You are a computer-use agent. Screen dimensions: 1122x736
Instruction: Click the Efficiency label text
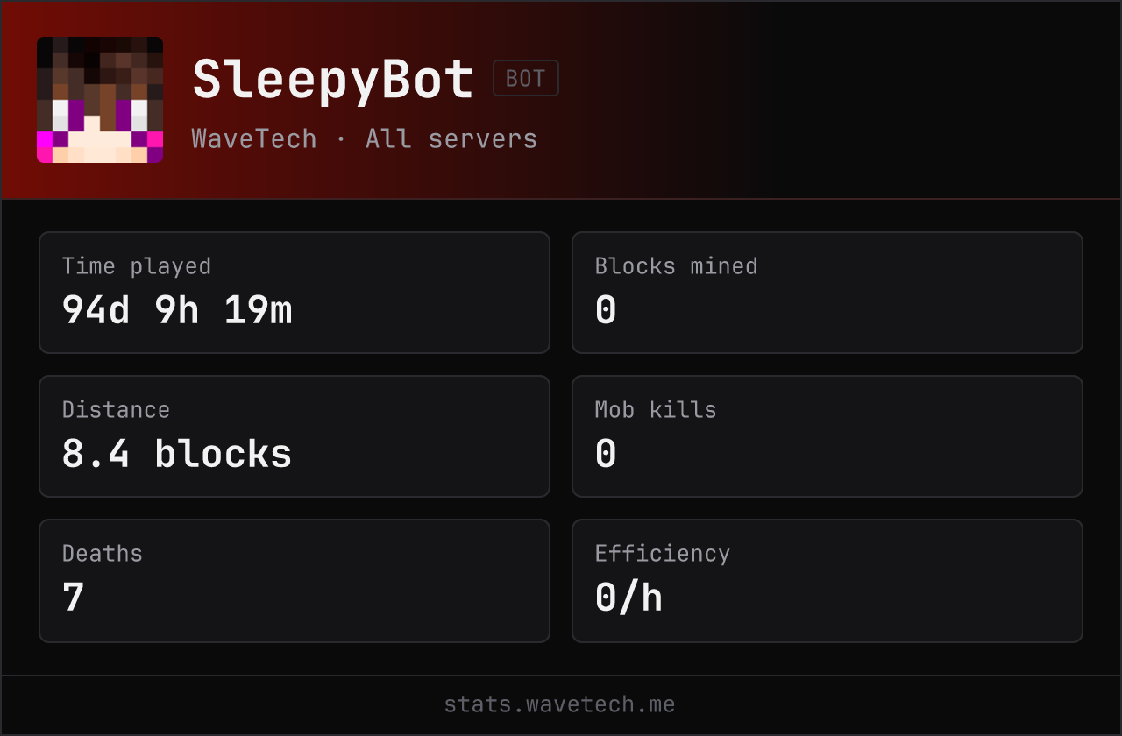pos(663,554)
